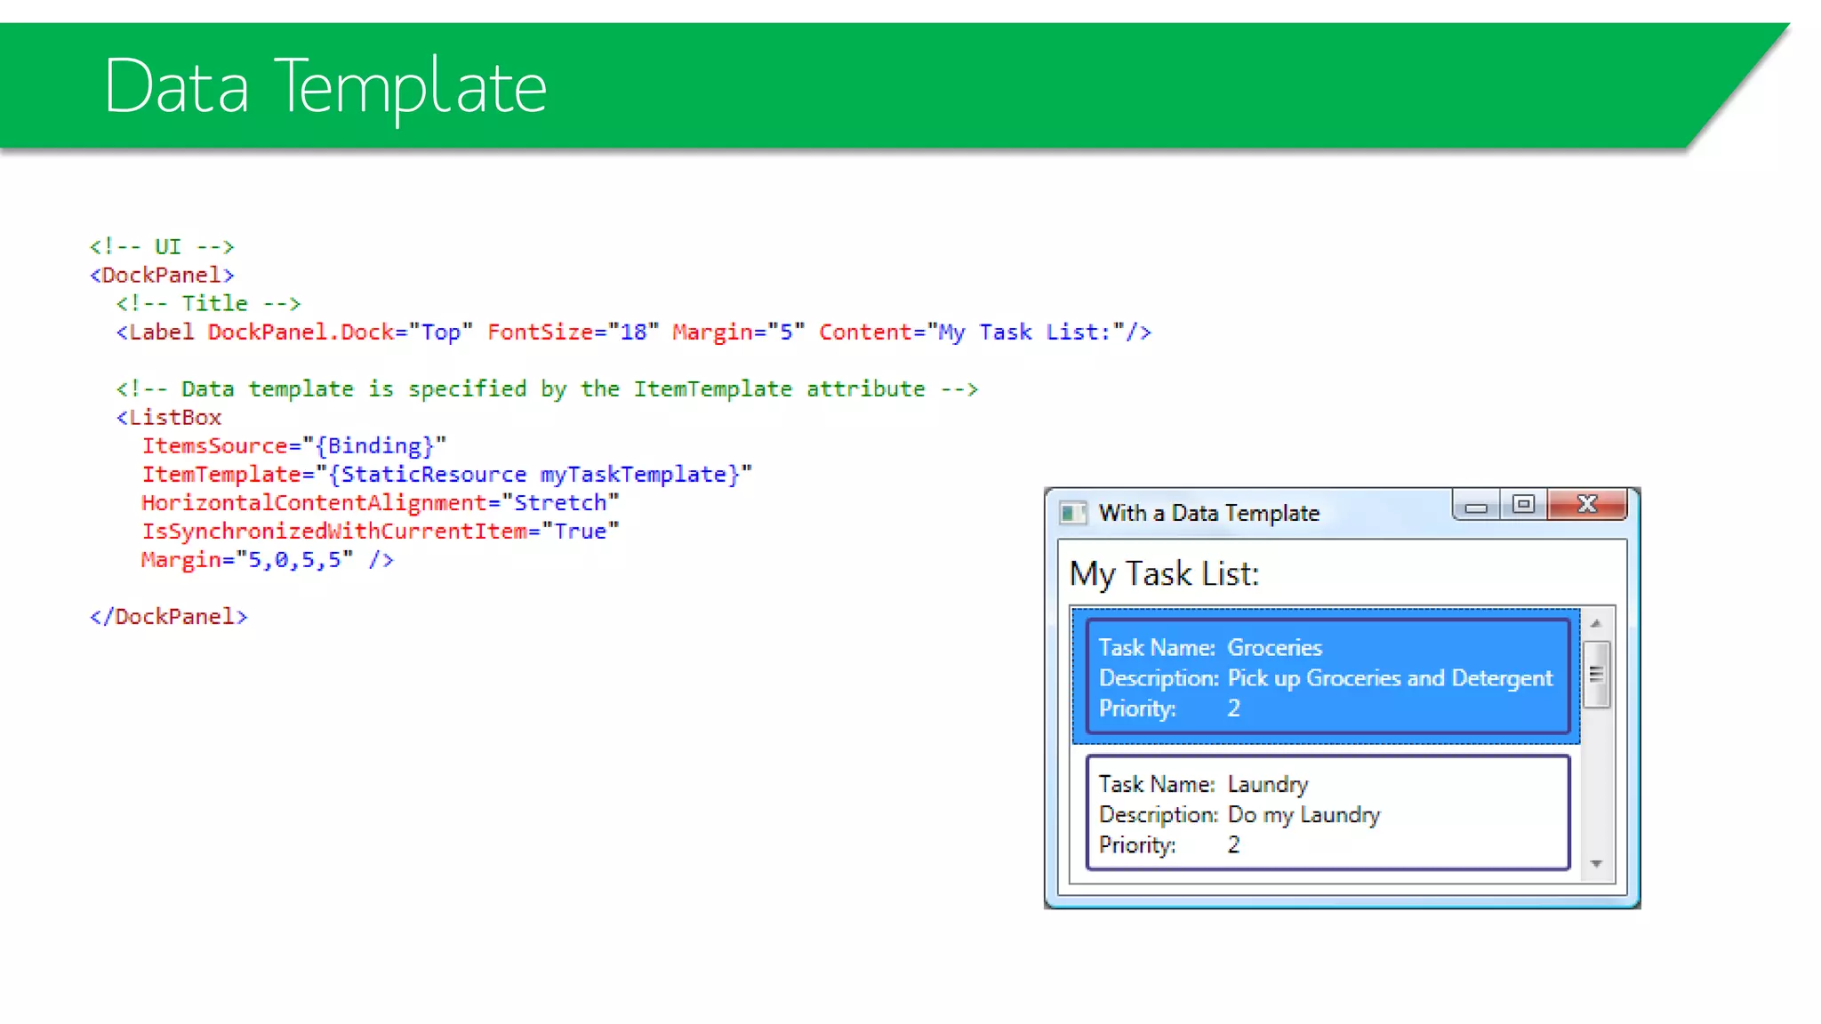Image resolution: width=1821 pixels, height=1024 pixels.
Task: Click the closing DockPanel tag
Action: [x=169, y=617]
